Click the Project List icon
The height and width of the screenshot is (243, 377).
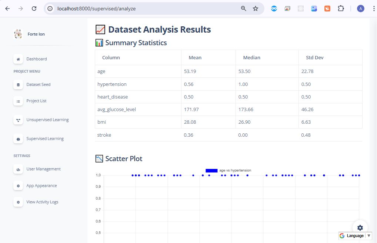18,101
